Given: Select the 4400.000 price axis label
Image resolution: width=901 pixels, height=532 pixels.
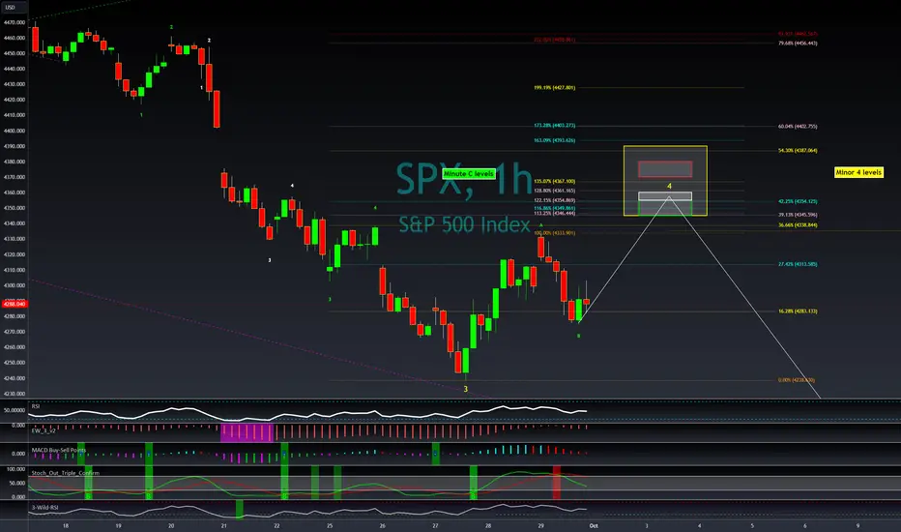Looking at the screenshot, I should (15, 131).
